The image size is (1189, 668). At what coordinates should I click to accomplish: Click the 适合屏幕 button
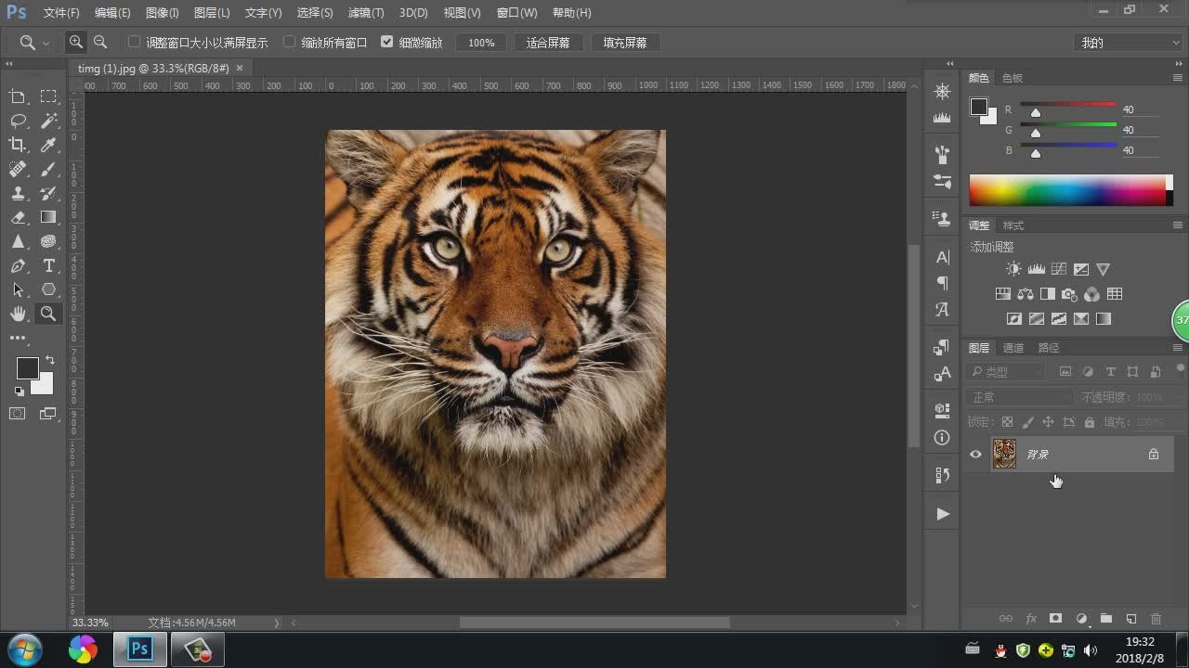pos(548,43)
